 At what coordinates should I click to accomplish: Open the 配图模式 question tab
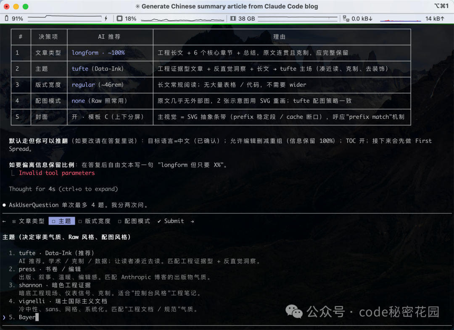(137, 221)
